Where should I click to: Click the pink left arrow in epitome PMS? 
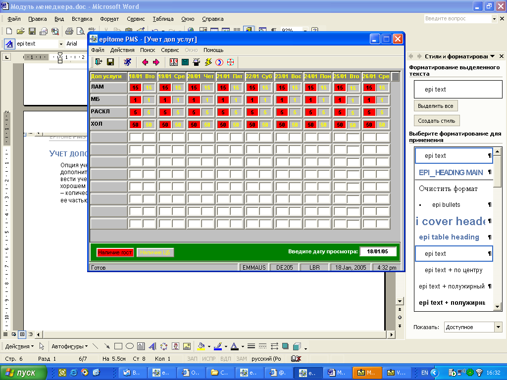145,62
